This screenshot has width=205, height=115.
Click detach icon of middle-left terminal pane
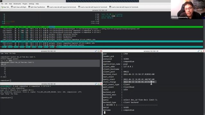coord(98,51)
